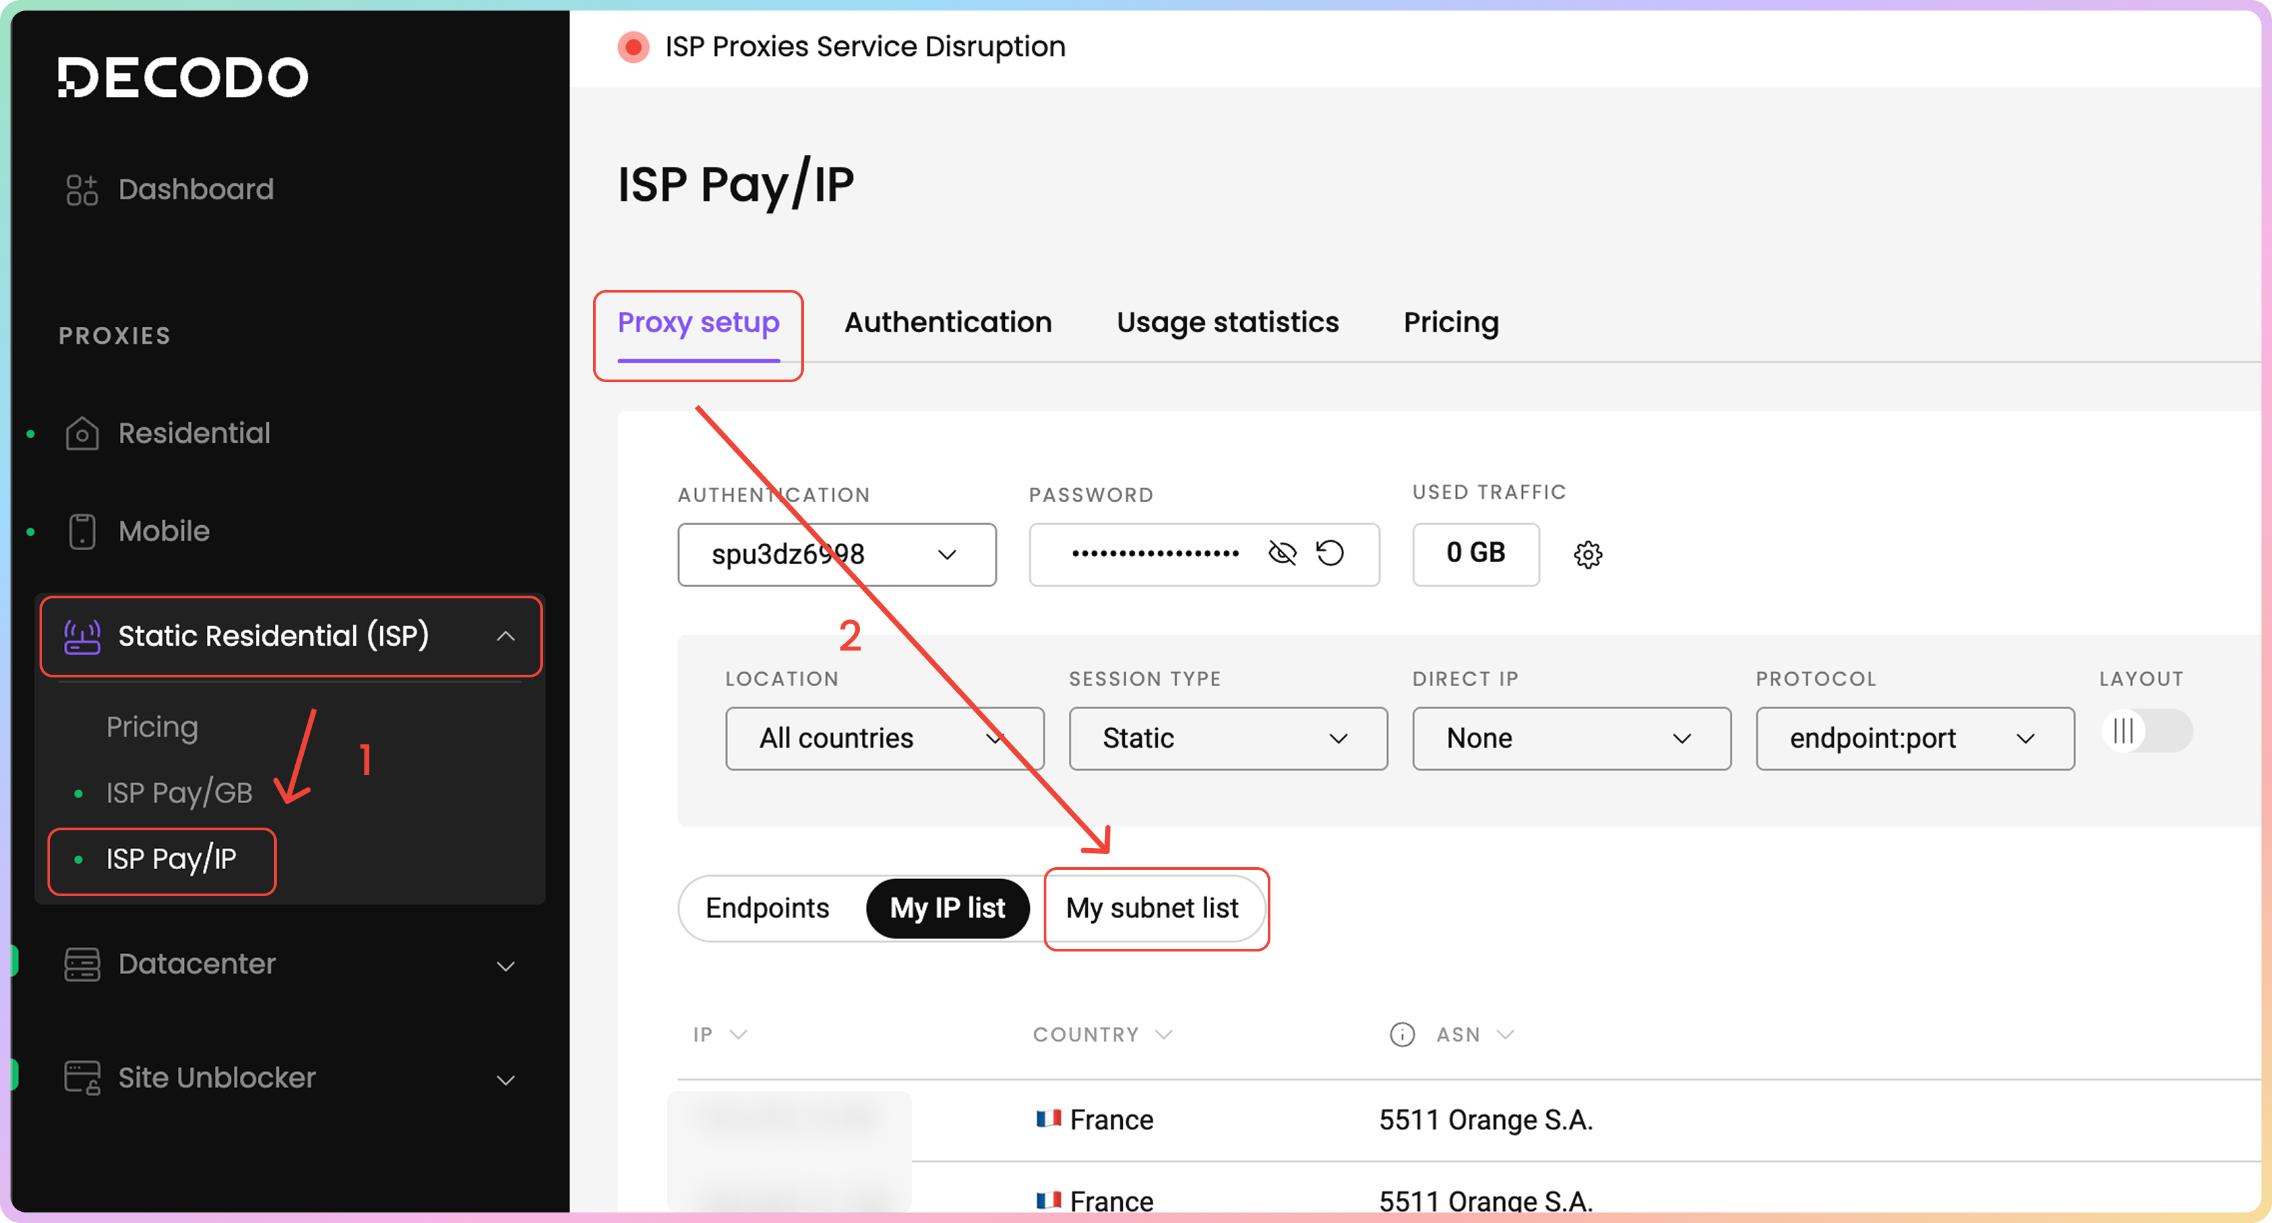Click the Datacenter server icon

(82, 964)
